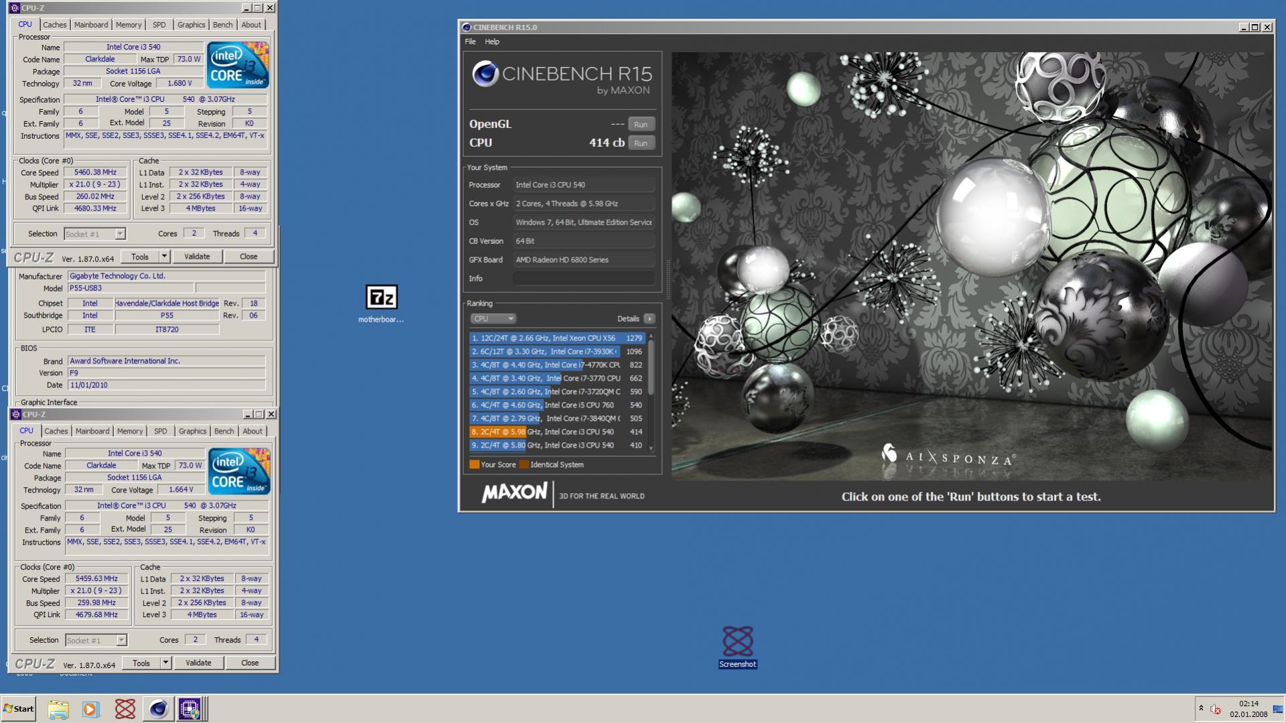Screen dimensions: 1286x723
Task: Click the brown Identical System legend swatch
Action: pos(524,464)
